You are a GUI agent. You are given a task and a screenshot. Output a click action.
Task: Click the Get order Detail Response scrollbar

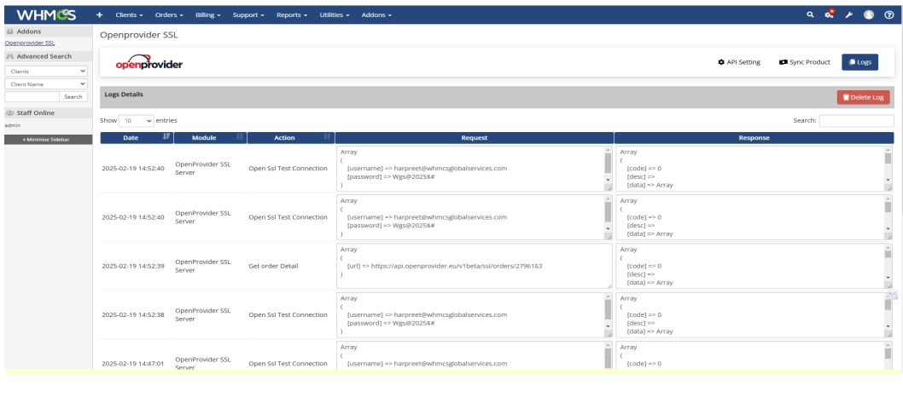pos(888,263)
